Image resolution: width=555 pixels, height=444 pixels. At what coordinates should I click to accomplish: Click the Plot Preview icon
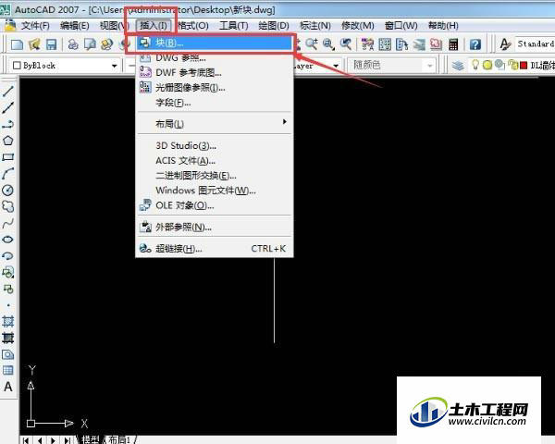pyautogui.click(x=90, y=44)
